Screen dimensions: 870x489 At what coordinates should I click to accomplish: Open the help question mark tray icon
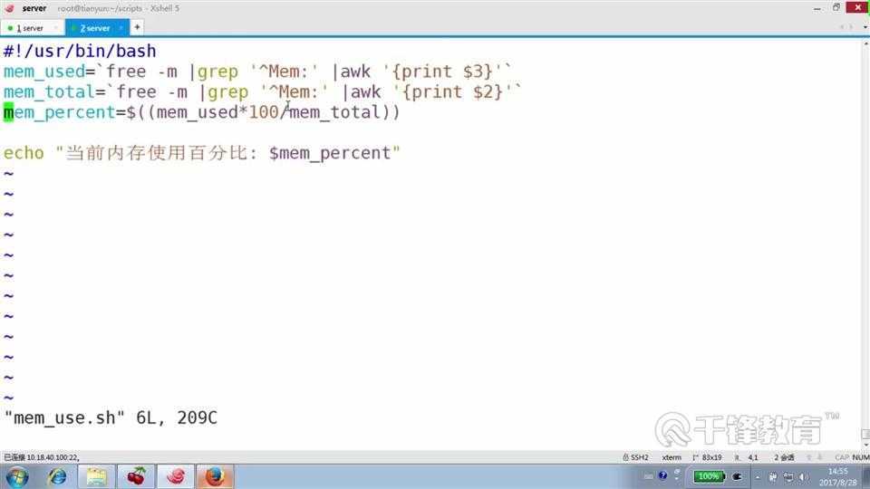(662, 475)
